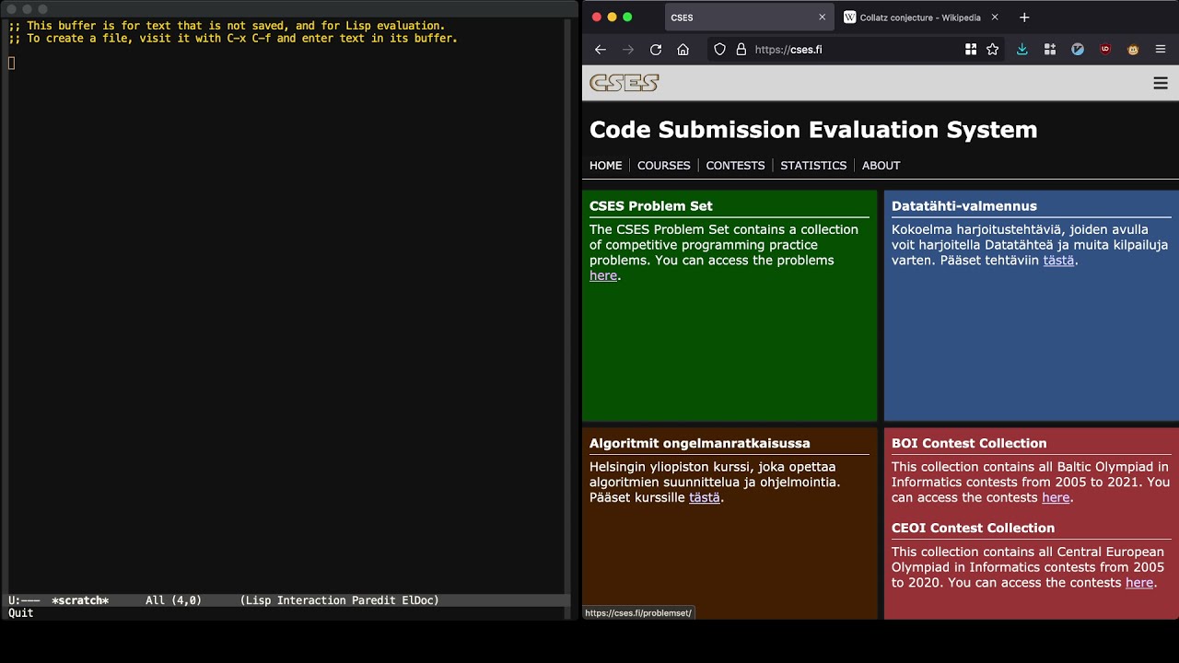Click the CSES Problem Set heading

(x=651, y=206)
